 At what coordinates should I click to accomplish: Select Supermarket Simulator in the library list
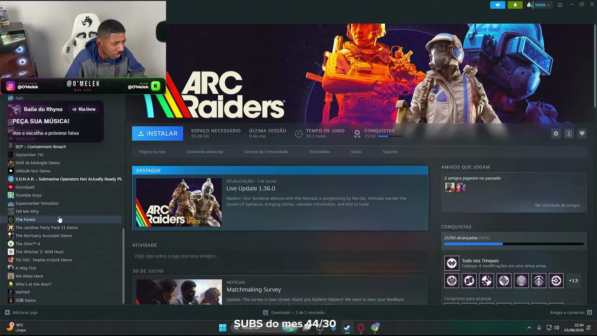(37, 203)
